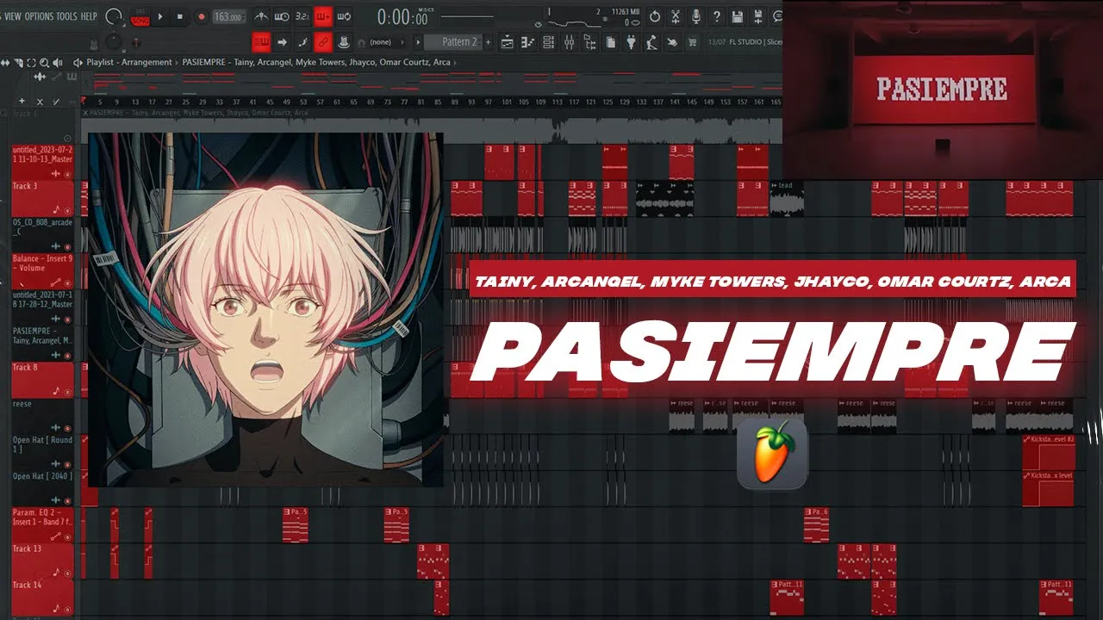Click the save project floppy disk icon
The height and width of the screenshot is (620, 1103).
738,16
